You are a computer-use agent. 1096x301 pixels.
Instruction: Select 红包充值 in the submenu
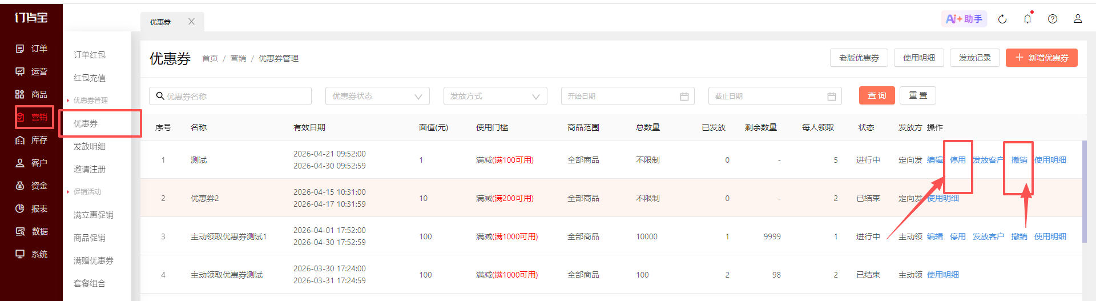(90, 78)
